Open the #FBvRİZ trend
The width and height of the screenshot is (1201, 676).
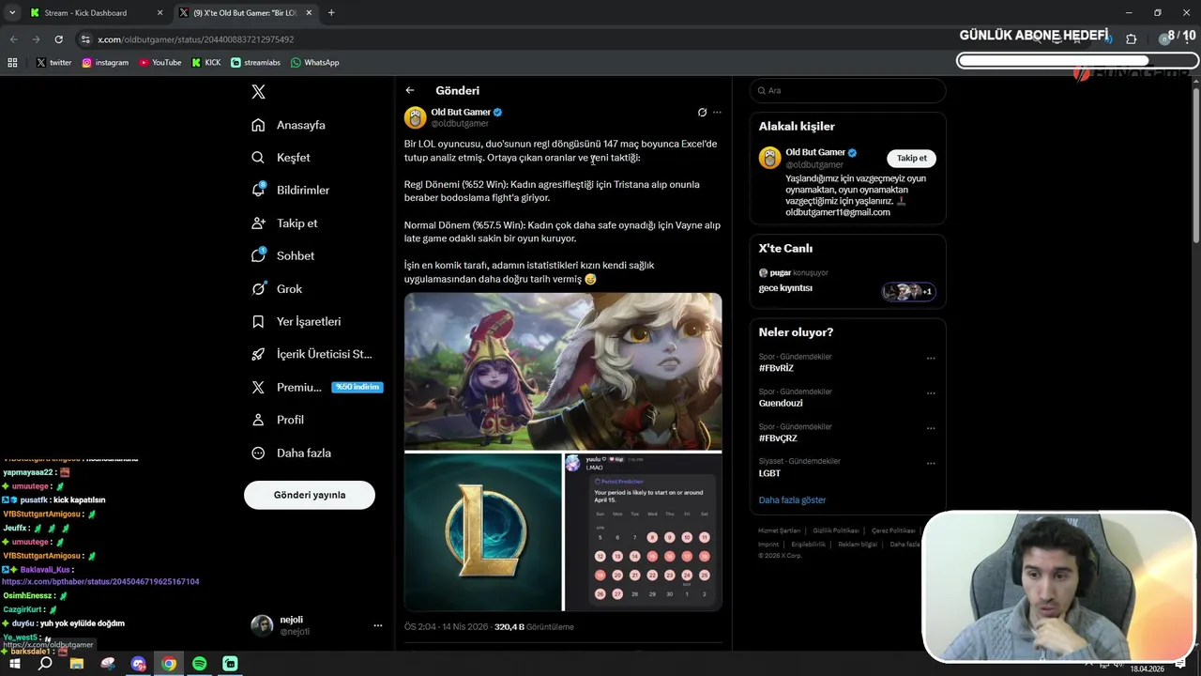coord(776,368)
